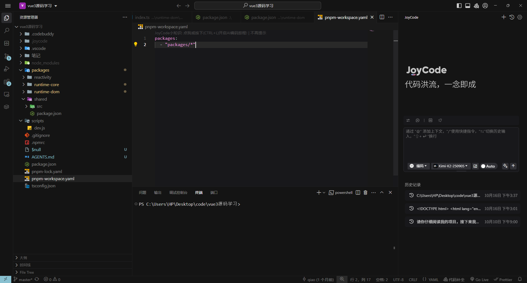Click the zoom magnifier in status bar
Image resolution: width=527 pixels, height=283 pixels.
point(342,279)
